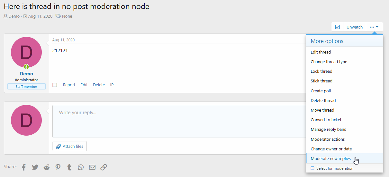The width and height of the screenshot is (389, 177).
Task: Share thread on Facebook icon
Action: [x=24, y=167]
